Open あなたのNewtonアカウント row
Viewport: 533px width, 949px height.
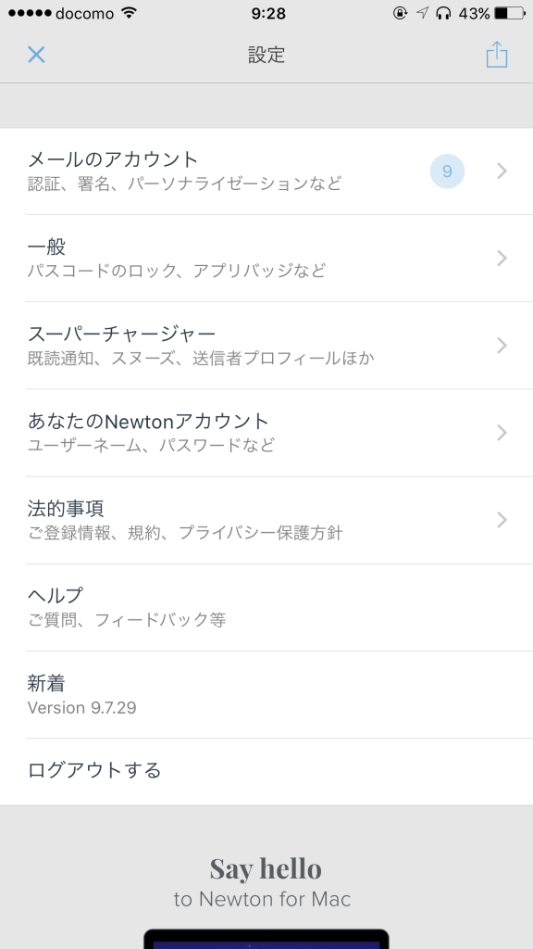(x=266, y=433)
